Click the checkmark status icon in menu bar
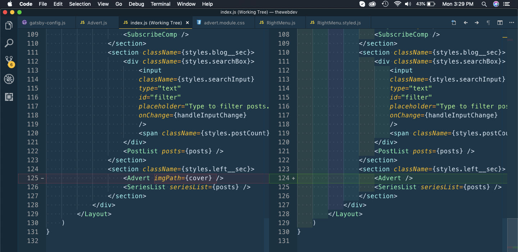The width and height of the screenshot is (518, 252). [x=363, y=4]
